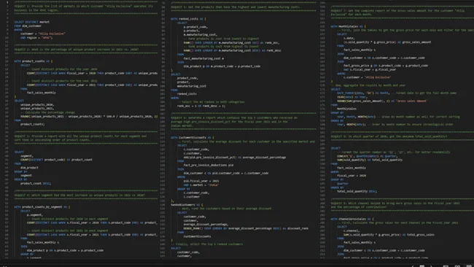Click the Request 9 comment about channel gross sales
This screenshot has width=474, height=267.
(x=395, y=205)
